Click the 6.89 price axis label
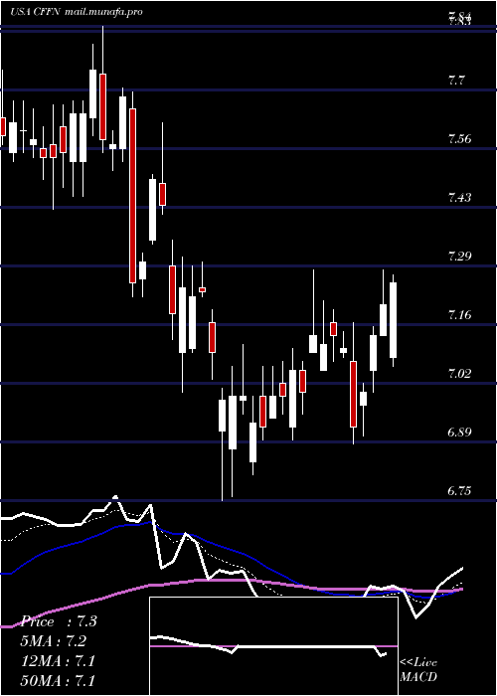Screen dimensions: 497x696 pyautogui.click(x=459, y=432)
